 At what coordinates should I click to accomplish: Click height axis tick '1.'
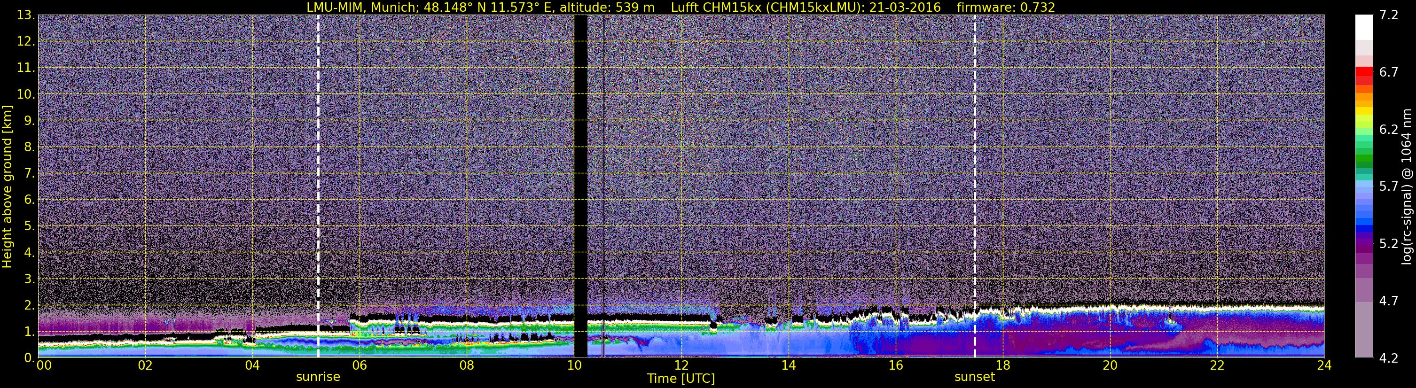29,332
